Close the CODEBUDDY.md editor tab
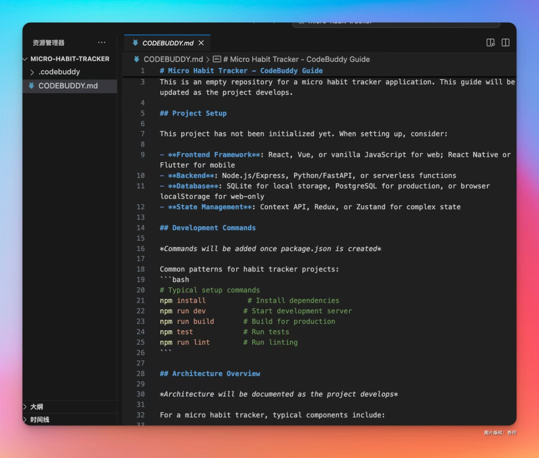This screenshot has height=458, width=539. (201, 43)
